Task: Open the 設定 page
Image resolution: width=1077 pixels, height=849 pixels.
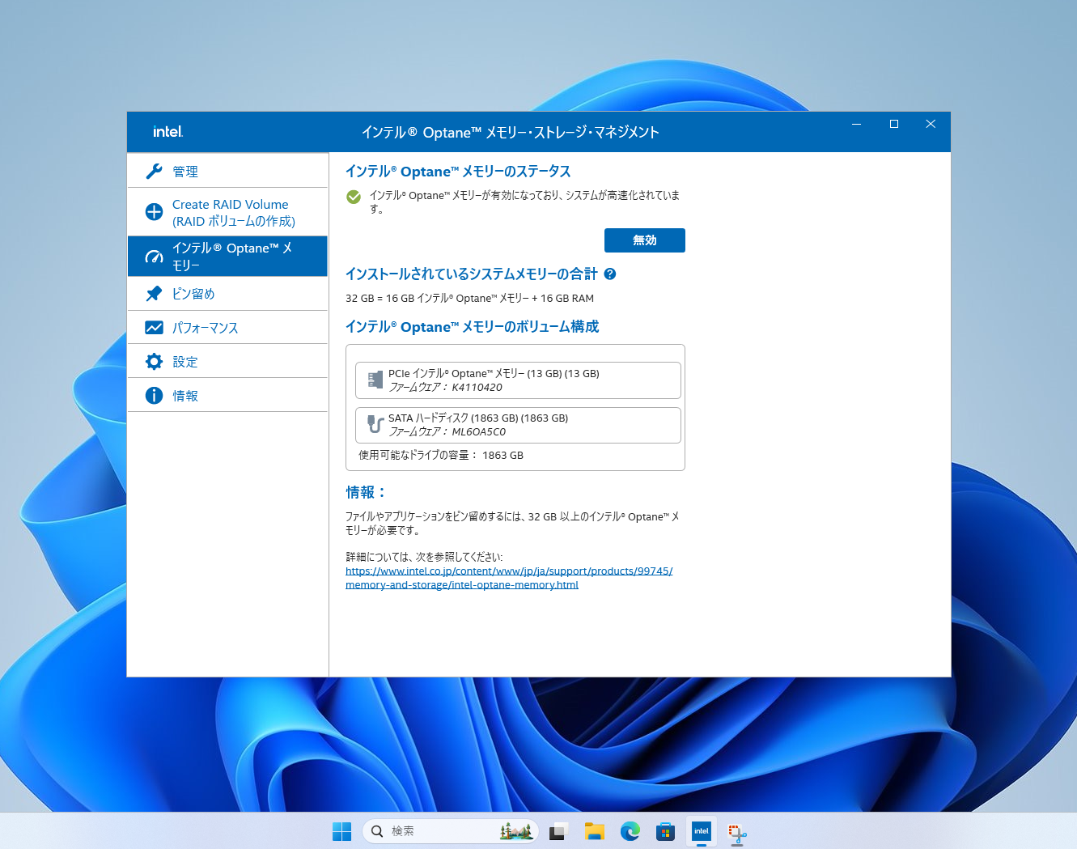Action: (227, 362)
